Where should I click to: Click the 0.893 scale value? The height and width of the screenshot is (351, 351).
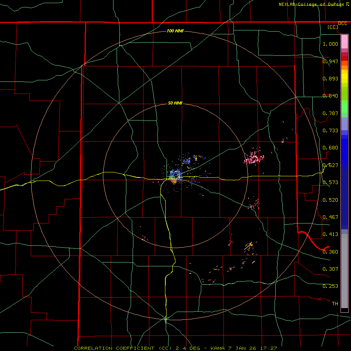pos(330,78)
